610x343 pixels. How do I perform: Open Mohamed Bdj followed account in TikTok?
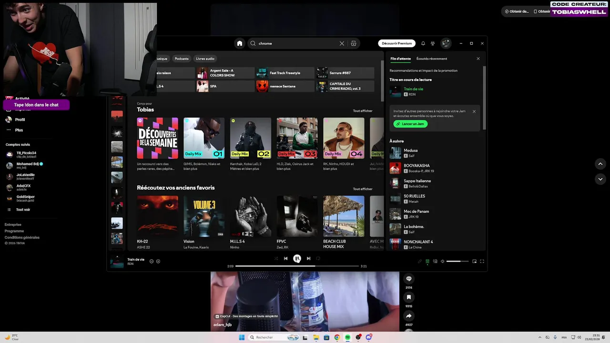click(25, 165)
